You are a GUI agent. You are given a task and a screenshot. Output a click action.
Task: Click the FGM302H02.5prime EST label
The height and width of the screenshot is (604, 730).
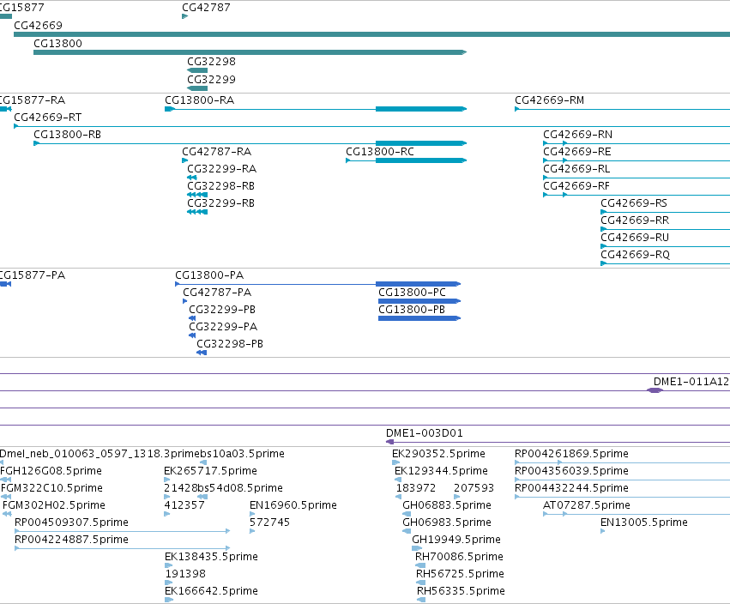coord(53,505)
